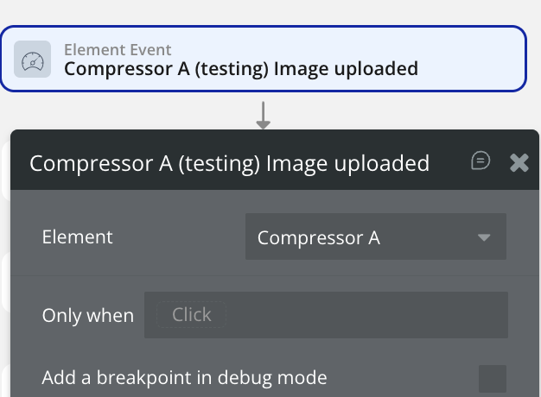Click blank canvas right of the arrow connector

coord(389,112)
